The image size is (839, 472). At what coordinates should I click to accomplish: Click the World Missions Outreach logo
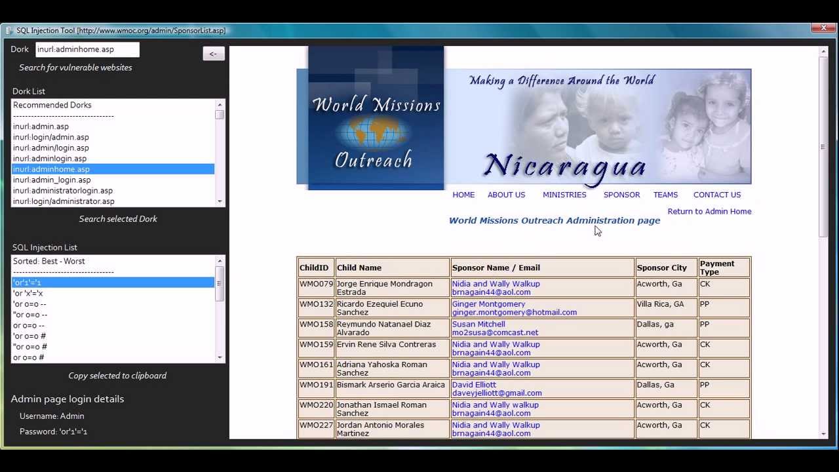click(376, 118)
